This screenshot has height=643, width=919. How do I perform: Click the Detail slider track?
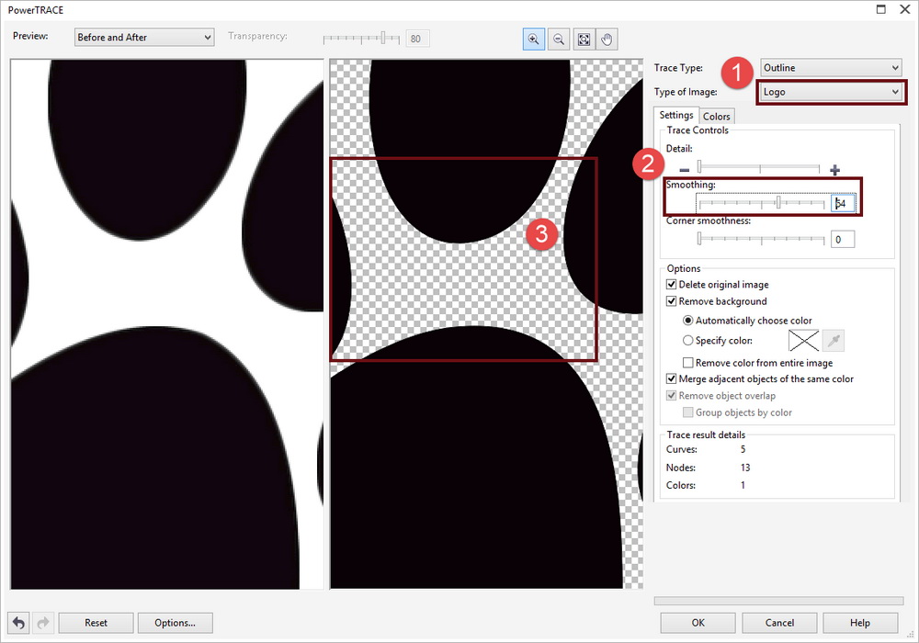(759, 168)
